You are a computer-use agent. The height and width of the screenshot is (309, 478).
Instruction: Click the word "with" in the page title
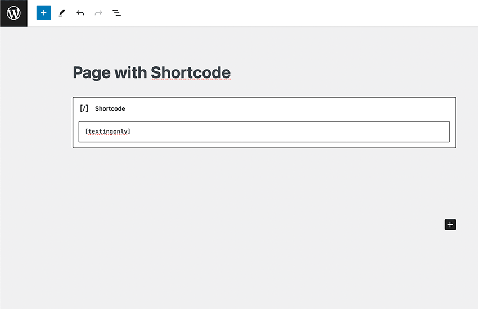(130, 73)
